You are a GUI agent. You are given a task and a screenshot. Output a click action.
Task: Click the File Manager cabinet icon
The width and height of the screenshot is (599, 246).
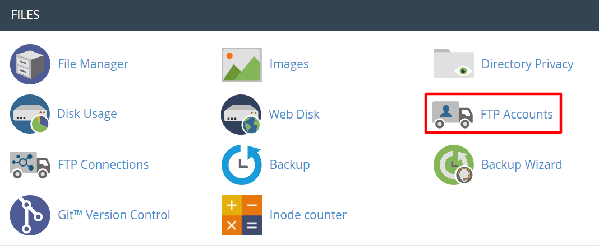point(30,64)
